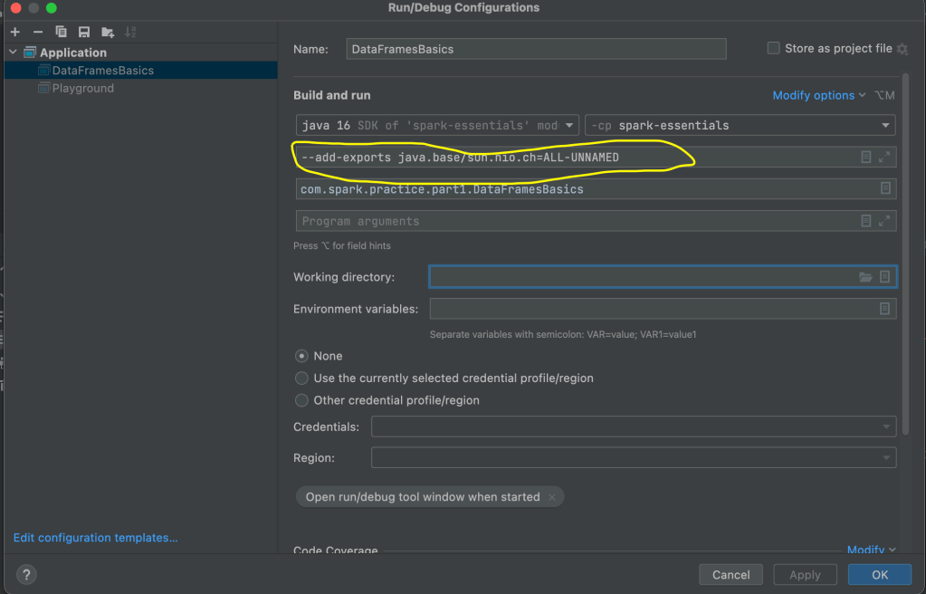Viewport: 926px width, 594px height.
Task: Click the folder icon in Working directory
Action: (865, 277)
